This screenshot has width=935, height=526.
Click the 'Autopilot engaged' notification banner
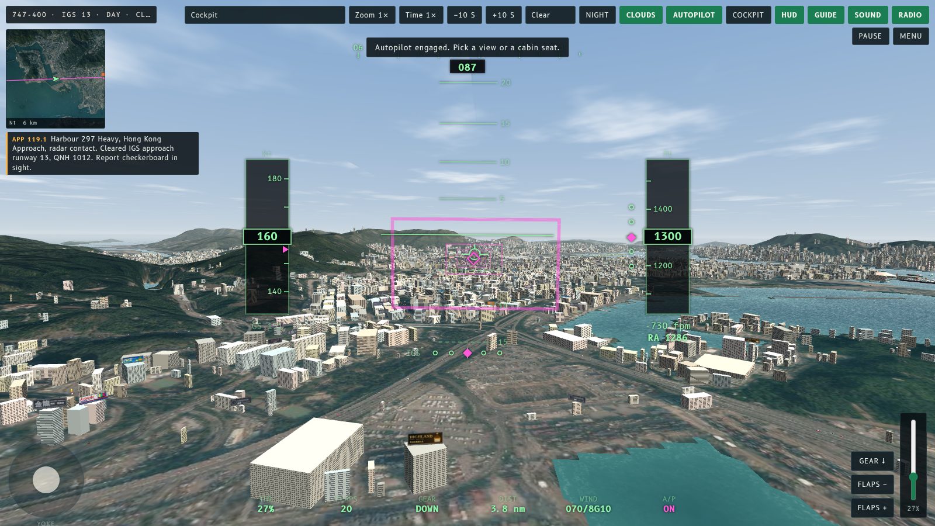[x=467, y=47]
